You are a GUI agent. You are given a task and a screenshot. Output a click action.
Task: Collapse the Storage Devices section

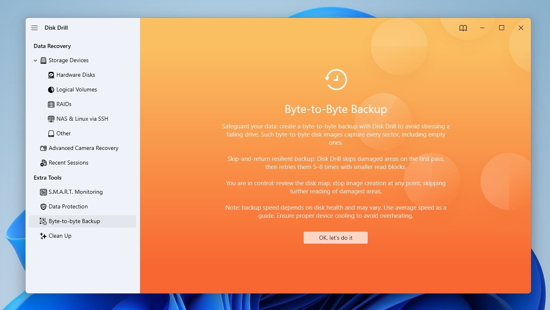35,60
